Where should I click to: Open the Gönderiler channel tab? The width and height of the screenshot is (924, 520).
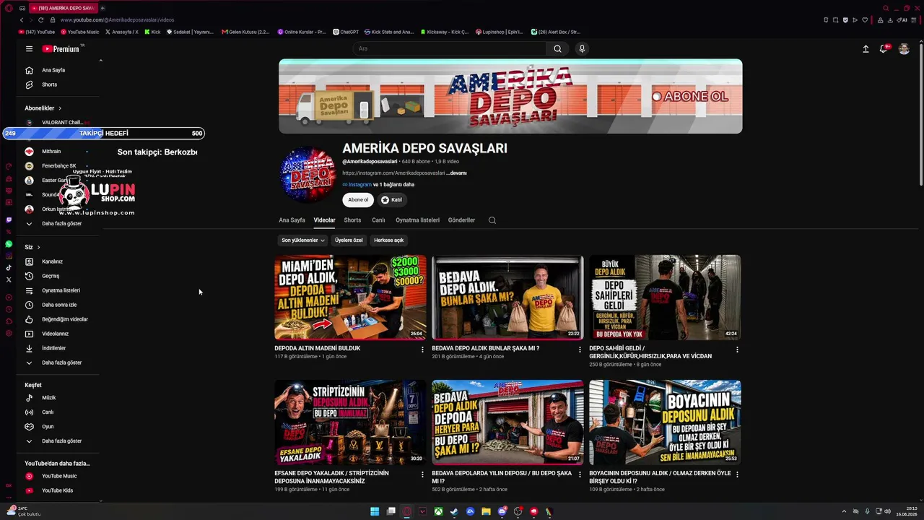click(461, 220)
